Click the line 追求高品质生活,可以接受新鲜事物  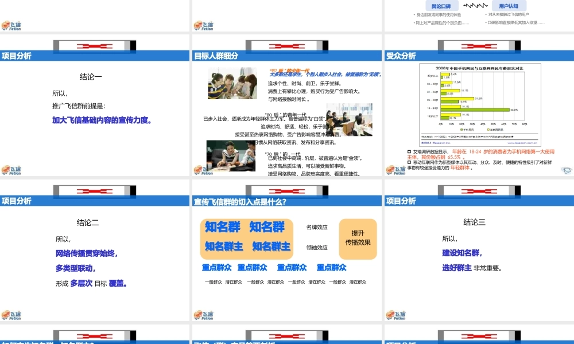pyautogui.click(x=307, y=166)
